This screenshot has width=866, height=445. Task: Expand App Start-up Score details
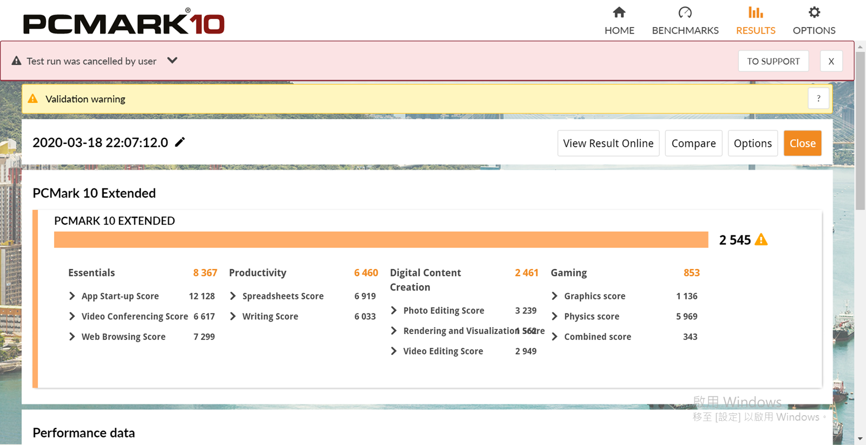click(72, 296)
